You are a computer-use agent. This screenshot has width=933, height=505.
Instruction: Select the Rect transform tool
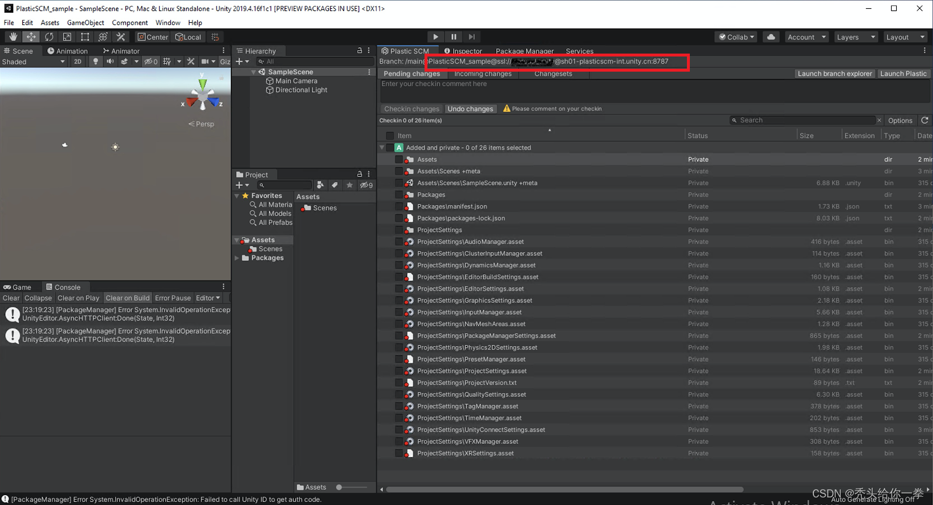tap(85, 37)
